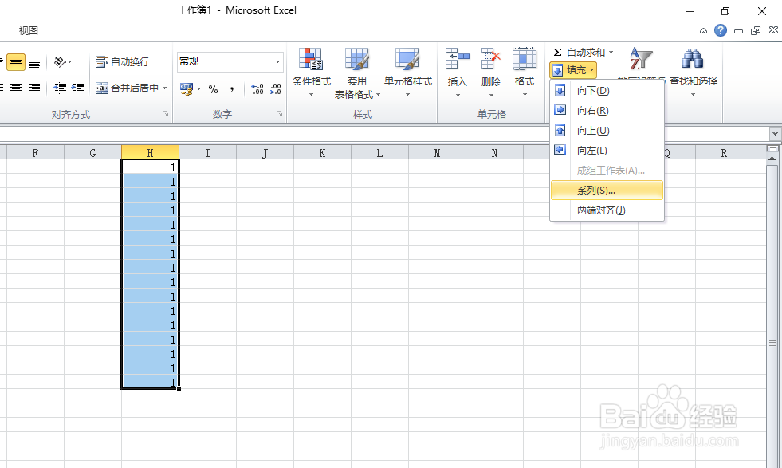Click the vertical scrollbar thumb
Screen dimensions: 782x468
pyautogui.click(x=772, y=342)
